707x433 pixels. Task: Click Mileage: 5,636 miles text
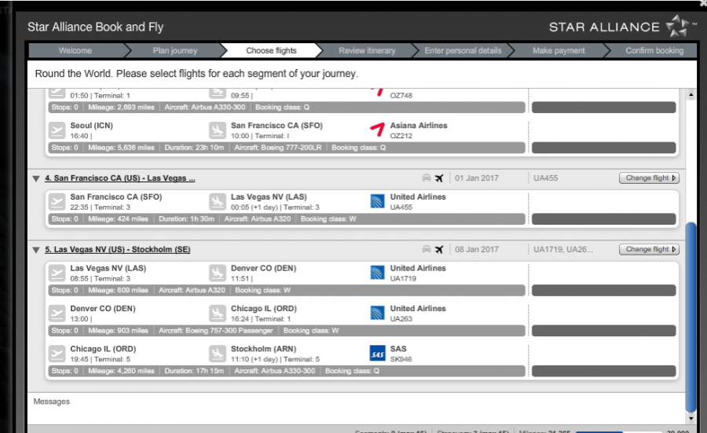coord(121,148)
